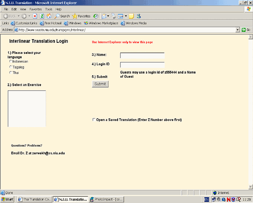The height and width of the screenshot is (203, 253).
Task: Click the page icon beside the address URL
Action: point(16,30)
